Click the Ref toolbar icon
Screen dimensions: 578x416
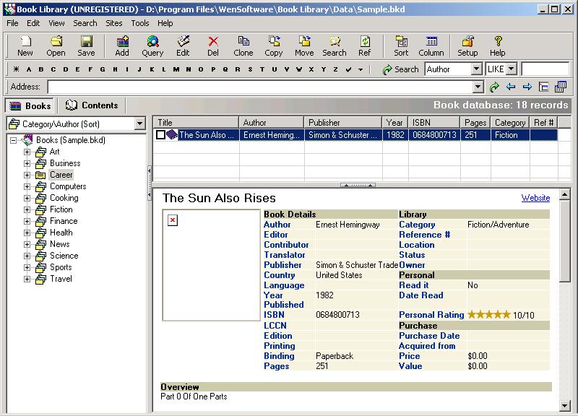pyautogui.click(x=365, y=46)
